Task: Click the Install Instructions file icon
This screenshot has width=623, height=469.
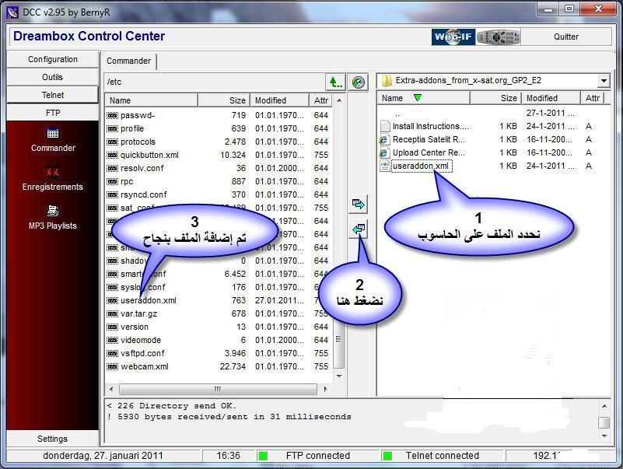Action: [x=384, y=126]
